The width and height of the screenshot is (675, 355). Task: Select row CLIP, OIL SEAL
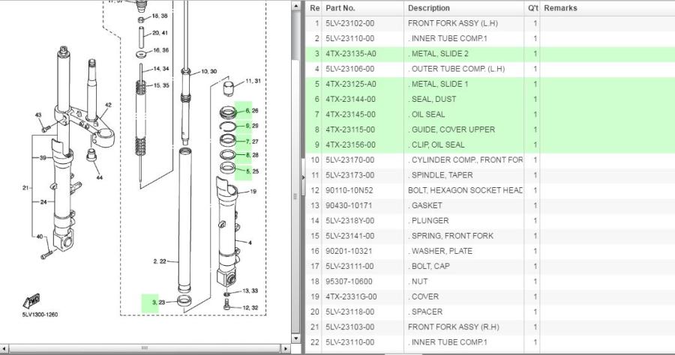[490, 145]
